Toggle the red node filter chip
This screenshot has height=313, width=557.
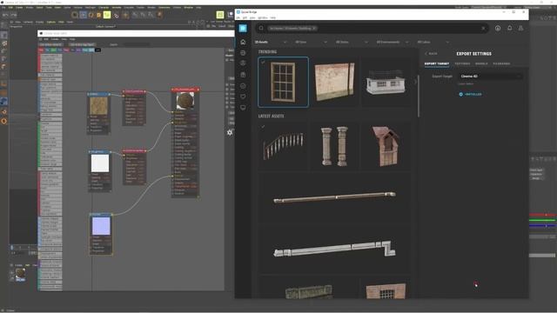click(x=41, y=50)
